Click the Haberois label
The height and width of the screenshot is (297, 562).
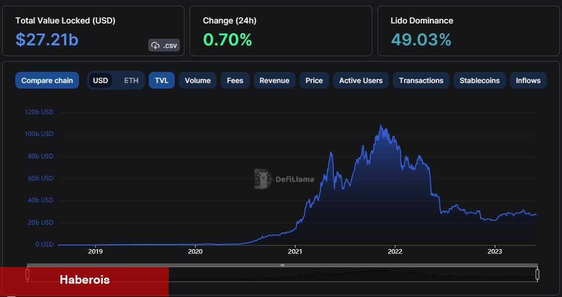click(85, 280)
